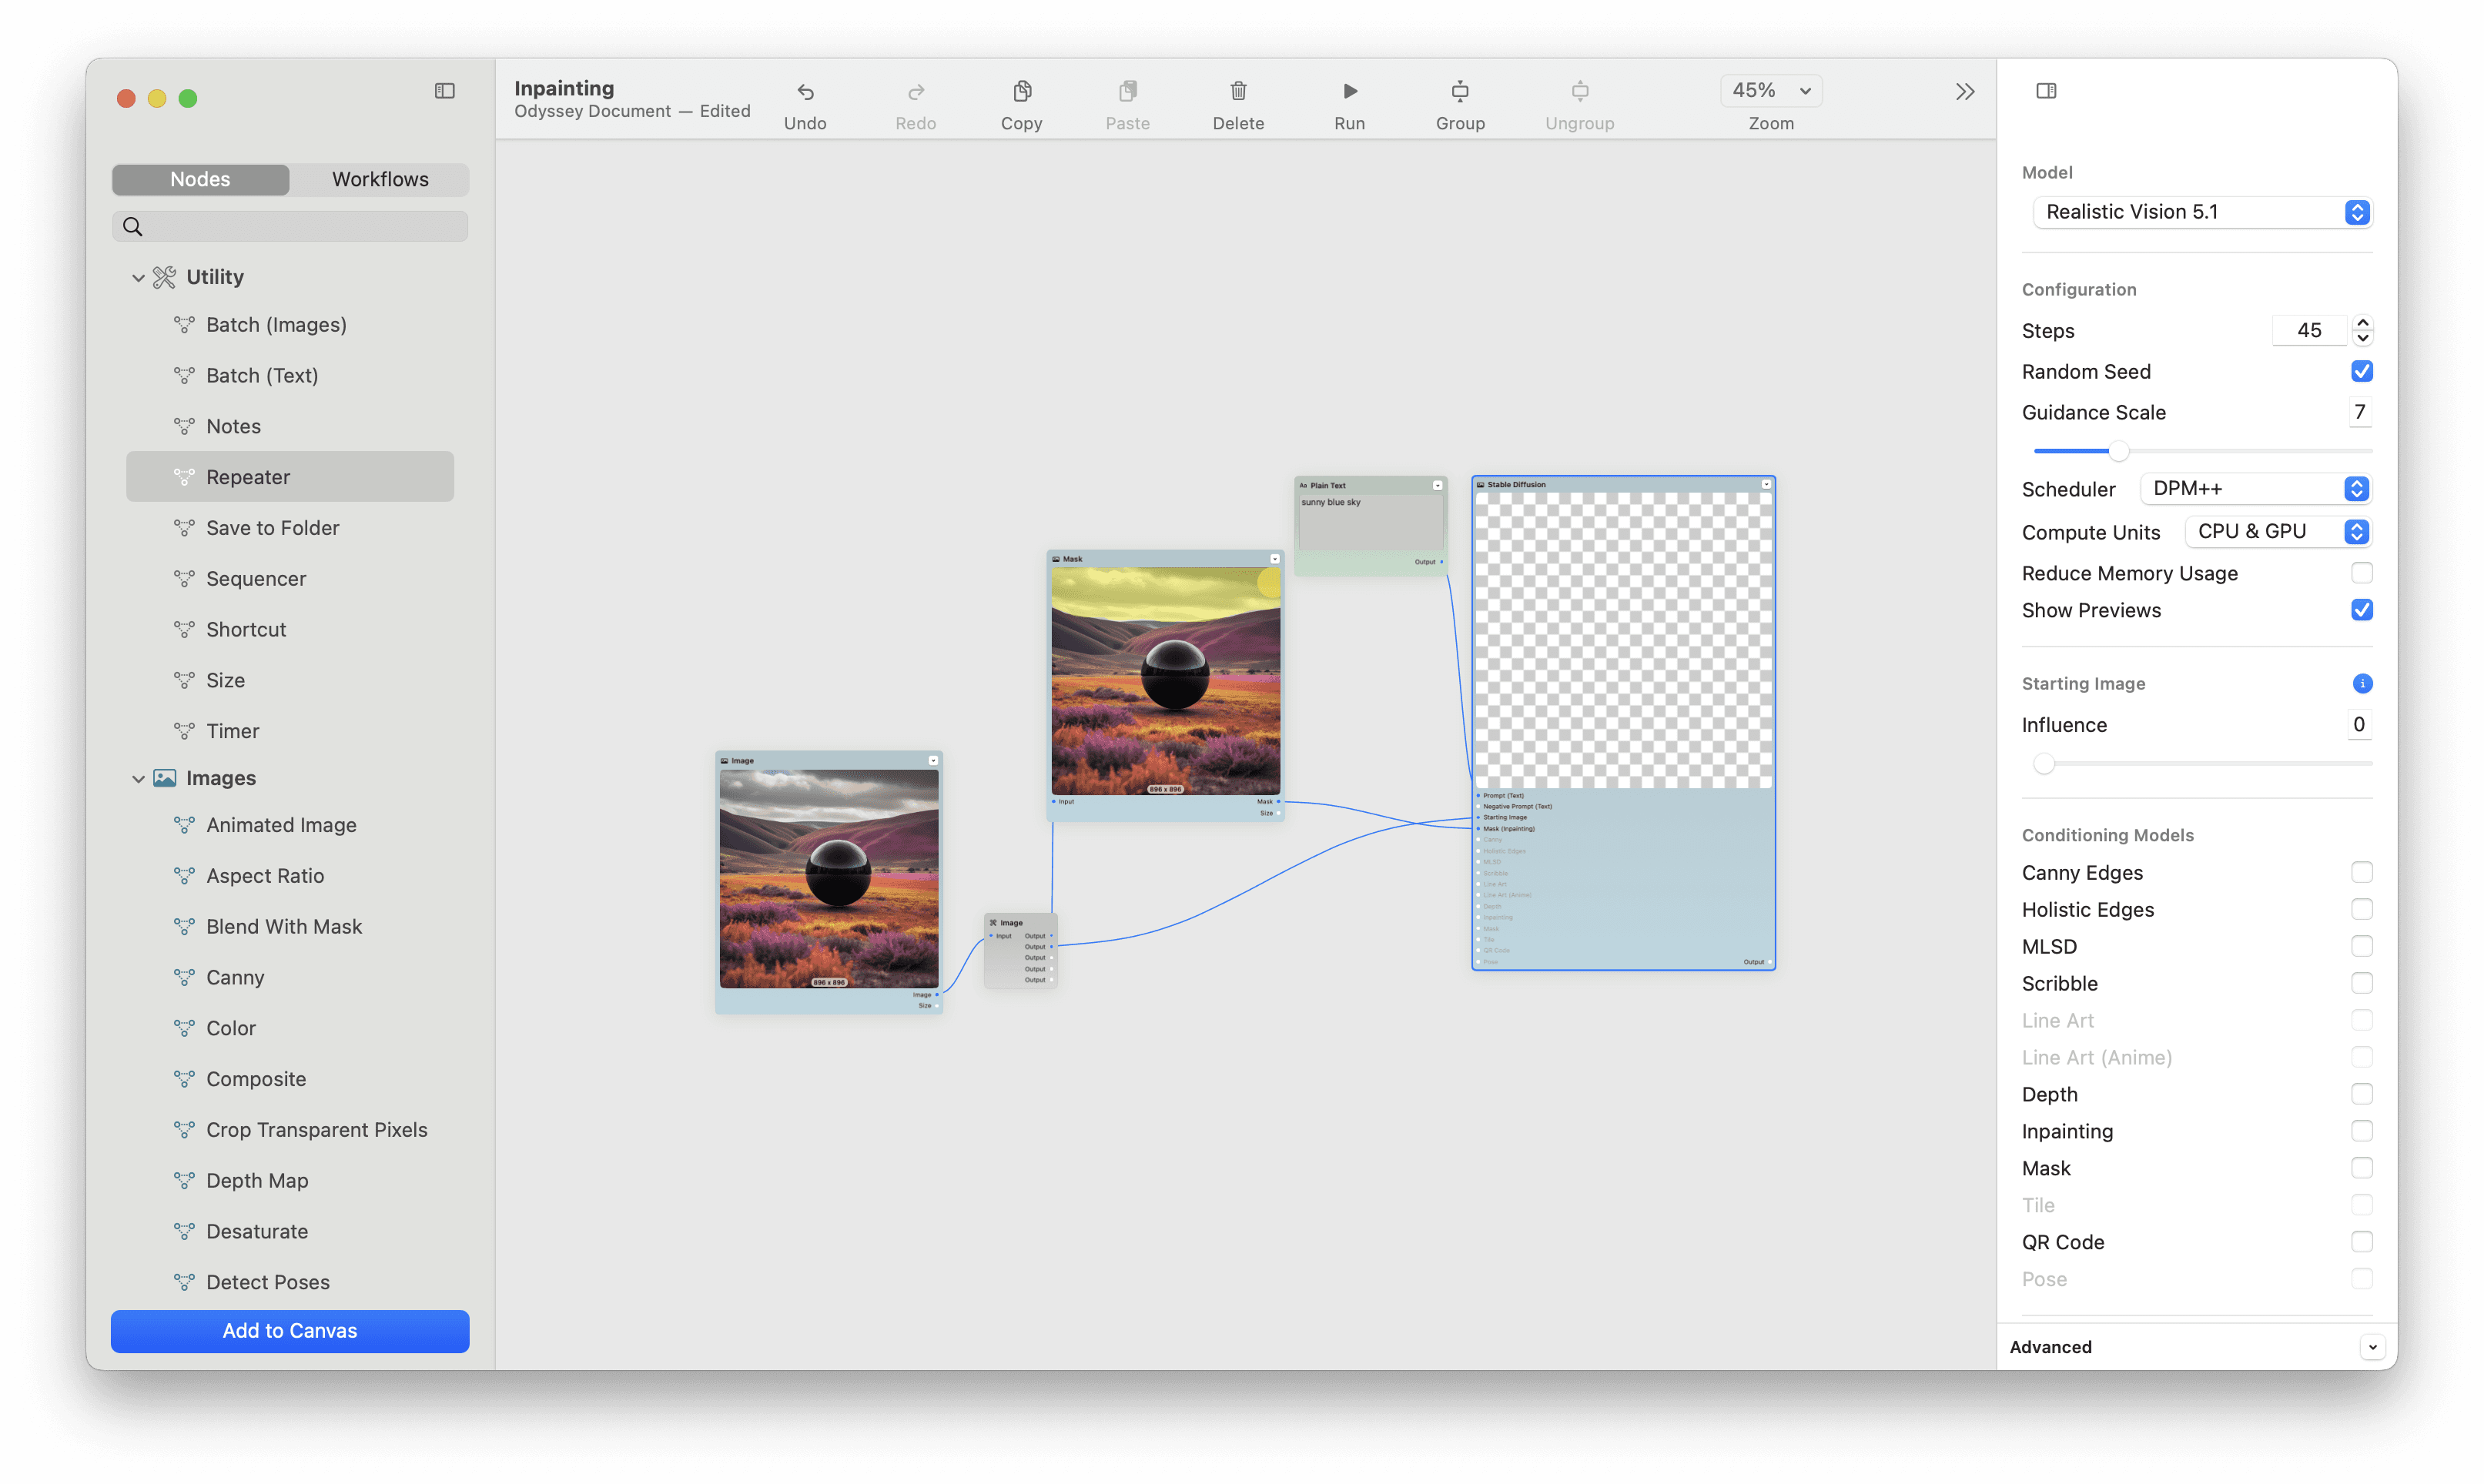The image size is (2484, 1484).
Task: Select the Nodes tab in sidebar
Action: pyautogui.click(x=199, y=179)
